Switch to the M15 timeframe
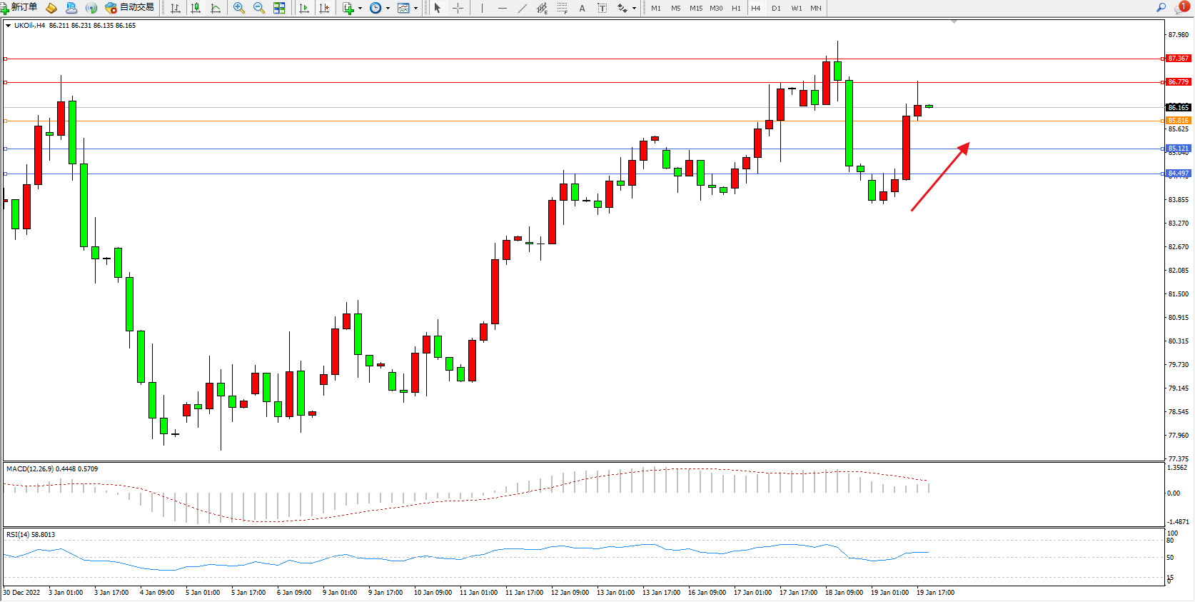The height and width of the screenshot is (602, 1195). pos(696,8)
